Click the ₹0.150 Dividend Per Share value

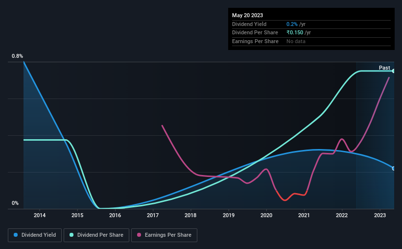coord(295,33)
